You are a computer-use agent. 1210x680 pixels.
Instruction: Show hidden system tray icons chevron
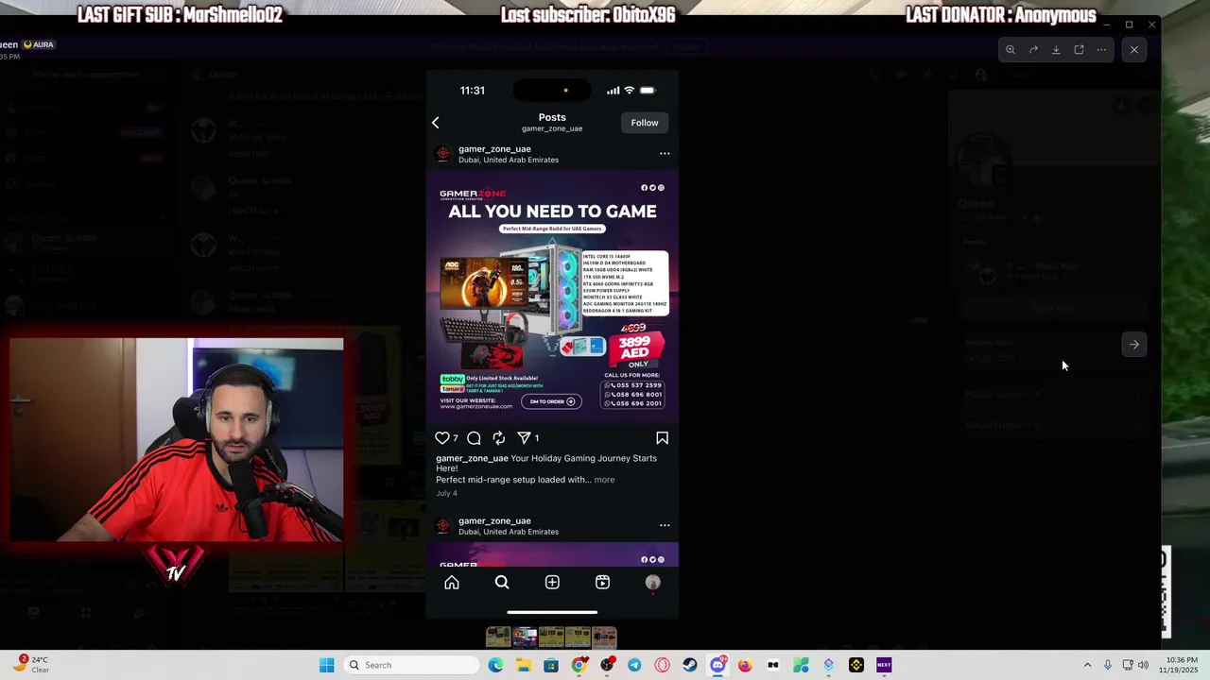coord(1087,665)
